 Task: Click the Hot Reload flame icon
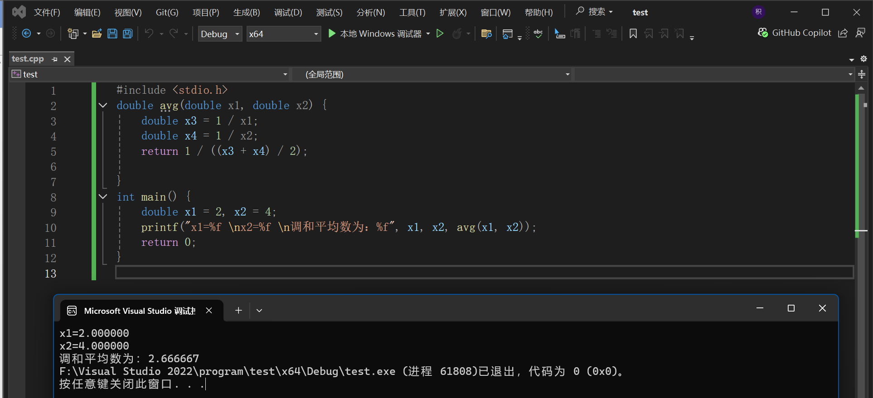pyautogui.click(x=457, y=34)
